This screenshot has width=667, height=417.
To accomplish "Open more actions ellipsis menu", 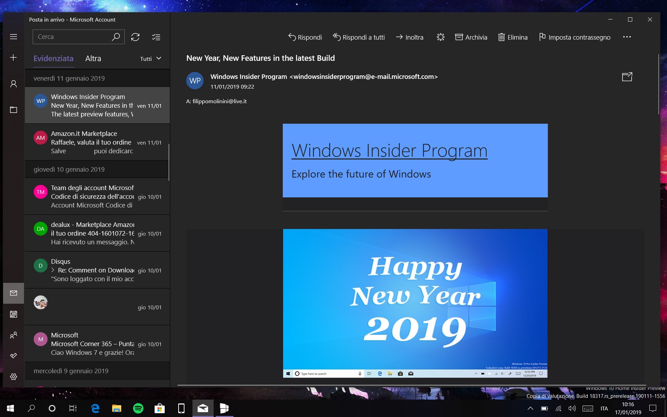I will [627, 37].
